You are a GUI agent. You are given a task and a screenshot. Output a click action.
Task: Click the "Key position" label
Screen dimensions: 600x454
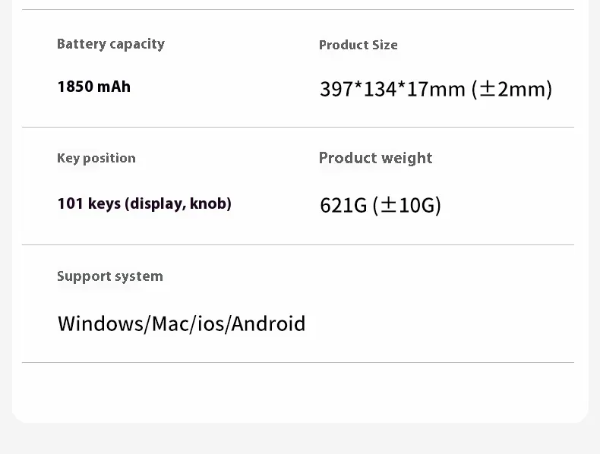96,158
